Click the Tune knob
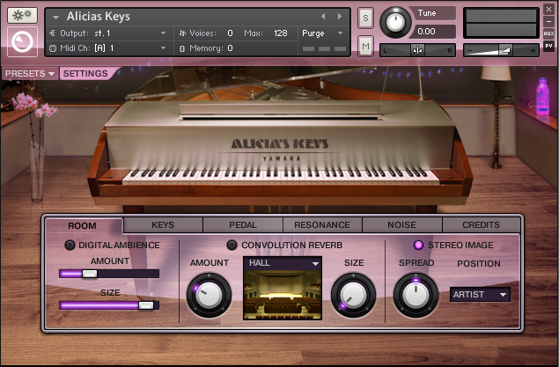The height and width of the screenshot is (367, 559). coord(396,21)
